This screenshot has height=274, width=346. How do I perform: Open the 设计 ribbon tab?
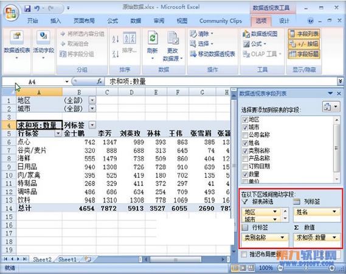(x=284, y=21)
